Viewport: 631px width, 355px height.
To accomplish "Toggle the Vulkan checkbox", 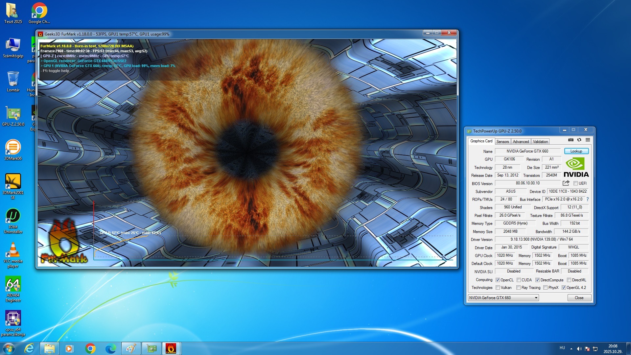I will coord(498,288).
